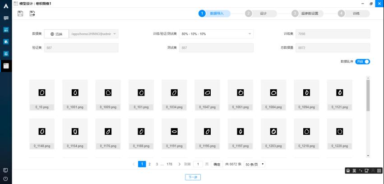Toggle the 数据乱序 shuffle switch

point(362,62)
